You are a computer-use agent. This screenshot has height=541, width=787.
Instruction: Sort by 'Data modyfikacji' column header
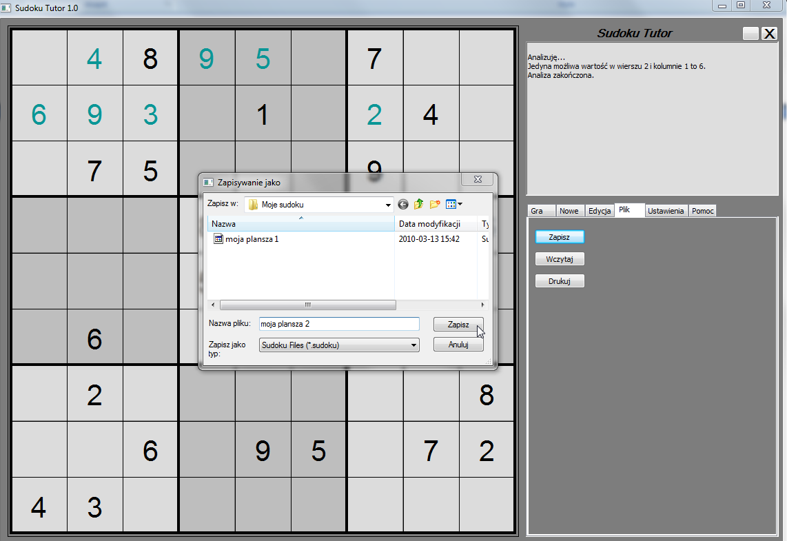click(435, 224)
